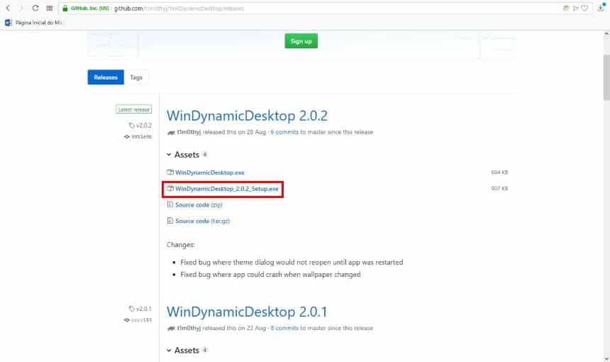Screen dimensions: 610x362
Task: Click the "Changes:" heading text
Action: [x=180, y=245]
